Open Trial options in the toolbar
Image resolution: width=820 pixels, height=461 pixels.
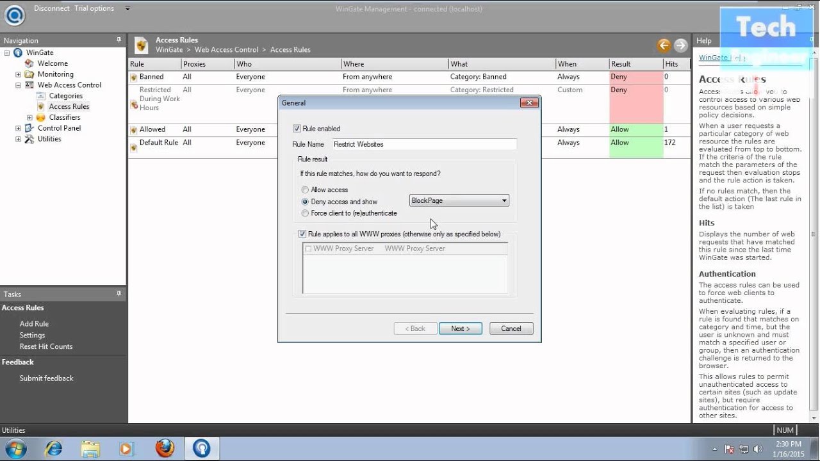[x=94, y=8]
